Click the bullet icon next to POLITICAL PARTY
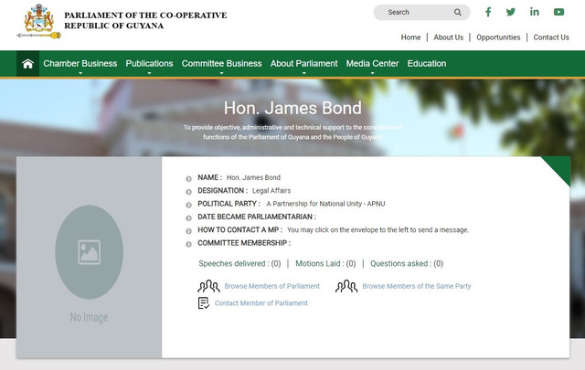This screenshot has height=370, width=585. [x=189, y=205]
